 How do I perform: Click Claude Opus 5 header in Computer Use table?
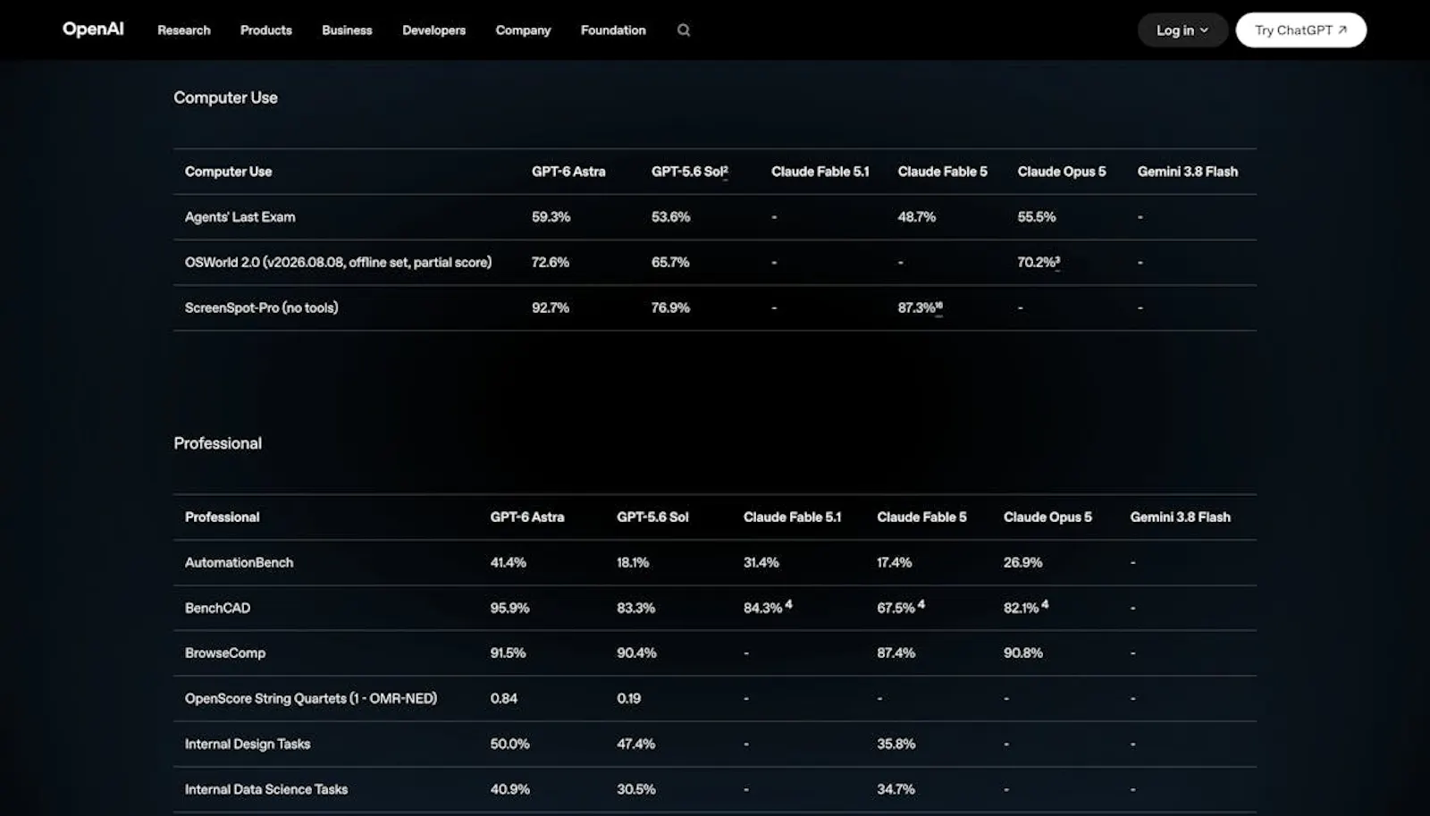1062,172
